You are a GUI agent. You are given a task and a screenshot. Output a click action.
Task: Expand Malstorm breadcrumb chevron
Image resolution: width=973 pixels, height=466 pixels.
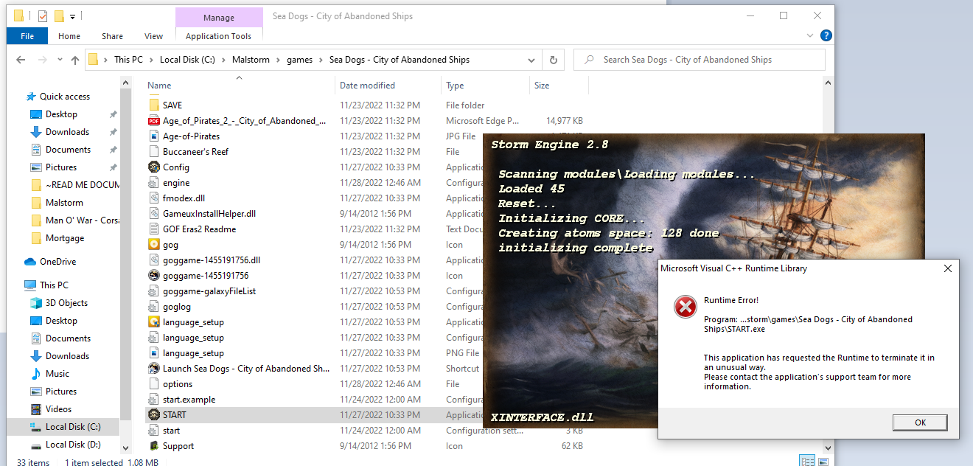[x=280, y=60]
